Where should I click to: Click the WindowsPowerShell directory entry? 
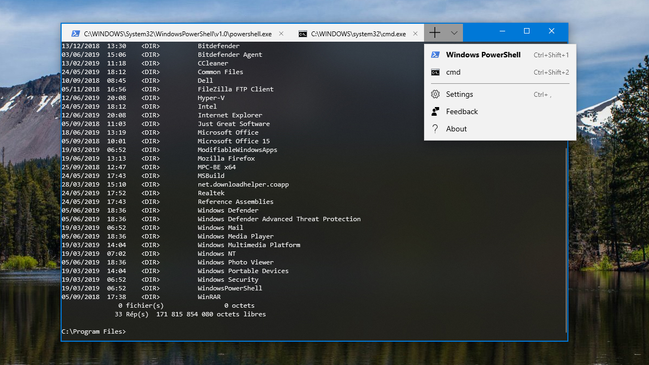click(230, 288)
